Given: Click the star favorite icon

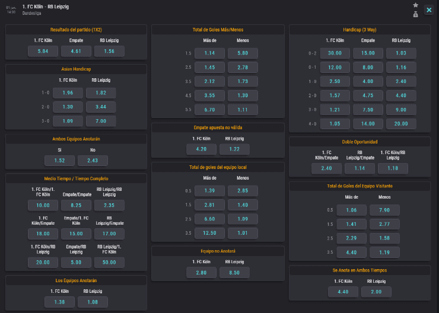Looking at the screenshot, I should pyautogui.click(x=415, y=5).
